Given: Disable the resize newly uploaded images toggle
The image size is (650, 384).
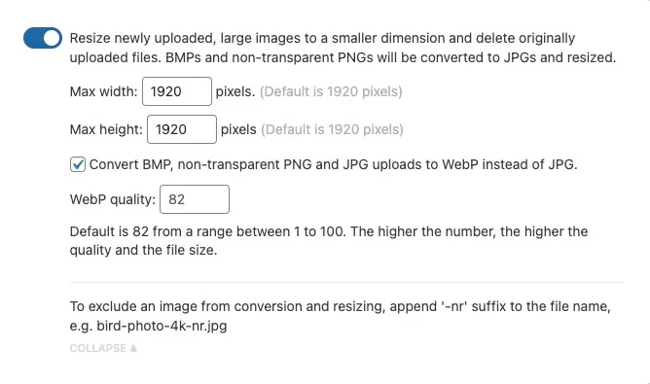Looking at the screenshot, I should pos(43,38).
